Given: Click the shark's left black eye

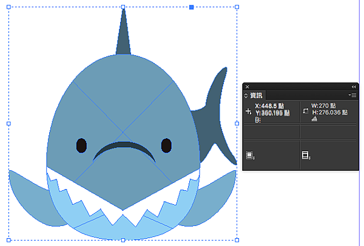Looking at the screenshot, I should coord(81,145).
